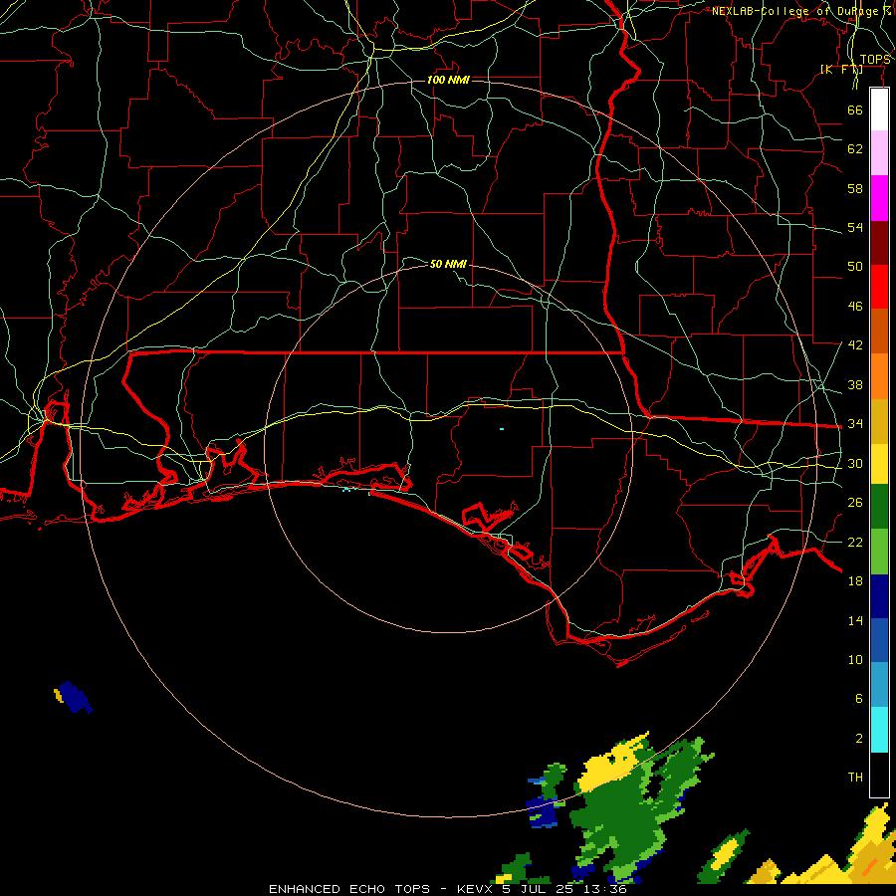Click the "ENHANCED ECHO TOPS" product title
Screen dimensions: 896x896
[349, 889]
